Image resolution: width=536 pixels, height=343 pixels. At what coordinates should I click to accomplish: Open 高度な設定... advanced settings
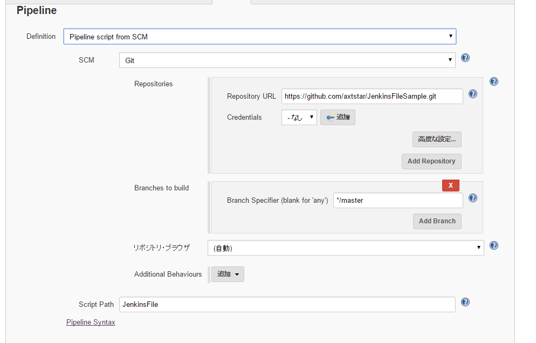[437, 139]
